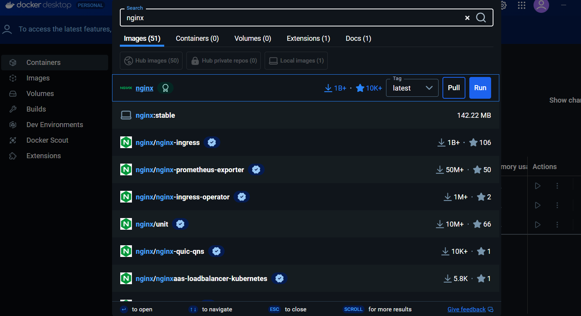This screenshot has width=581, height=316.
Task: Switch to the Extensions (1) tab
Action: point(308,38)
